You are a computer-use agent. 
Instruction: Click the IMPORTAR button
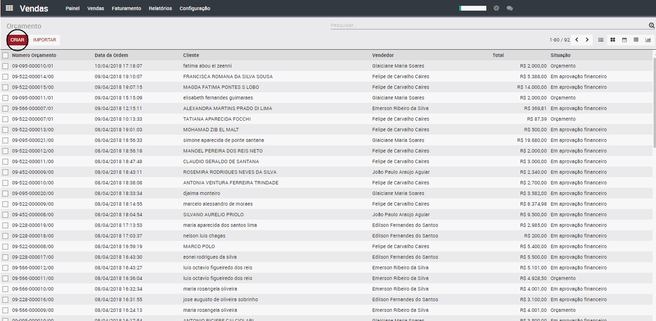coord(44,40)
